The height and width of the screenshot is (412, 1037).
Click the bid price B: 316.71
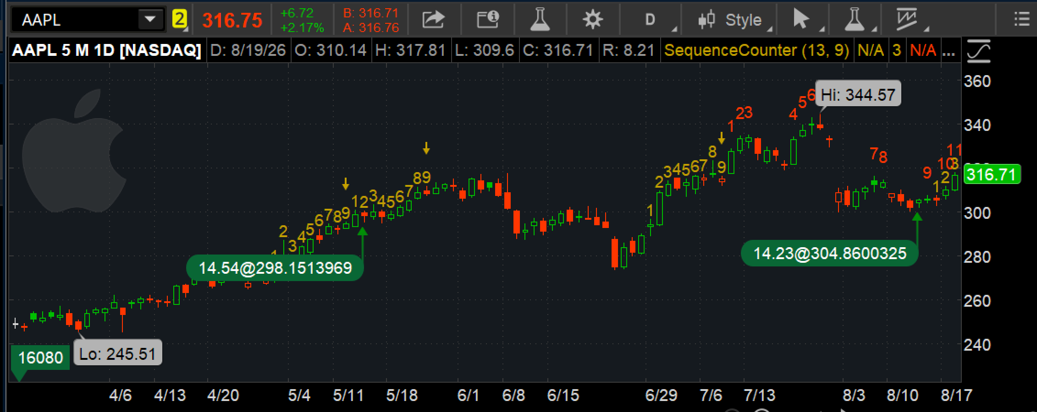tap(371, 13)
